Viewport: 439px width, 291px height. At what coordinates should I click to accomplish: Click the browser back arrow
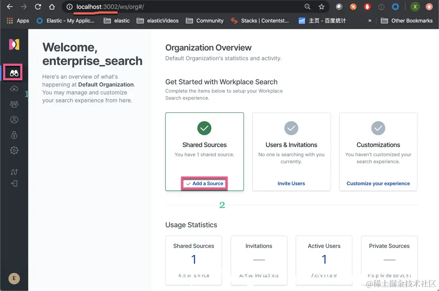(10, 7)
